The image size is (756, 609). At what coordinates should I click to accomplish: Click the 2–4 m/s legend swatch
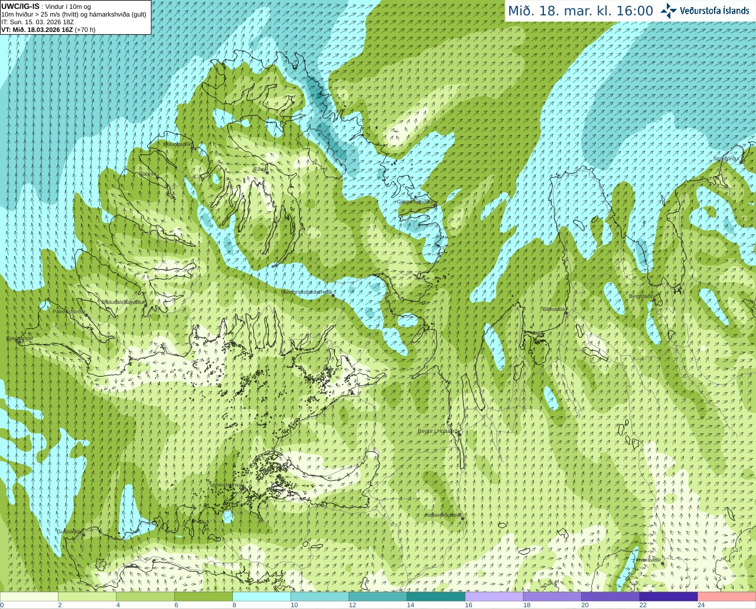(87, 597)
